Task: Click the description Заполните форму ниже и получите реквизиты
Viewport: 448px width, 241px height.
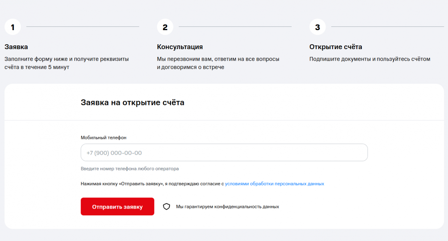Action: pos(66,59)
